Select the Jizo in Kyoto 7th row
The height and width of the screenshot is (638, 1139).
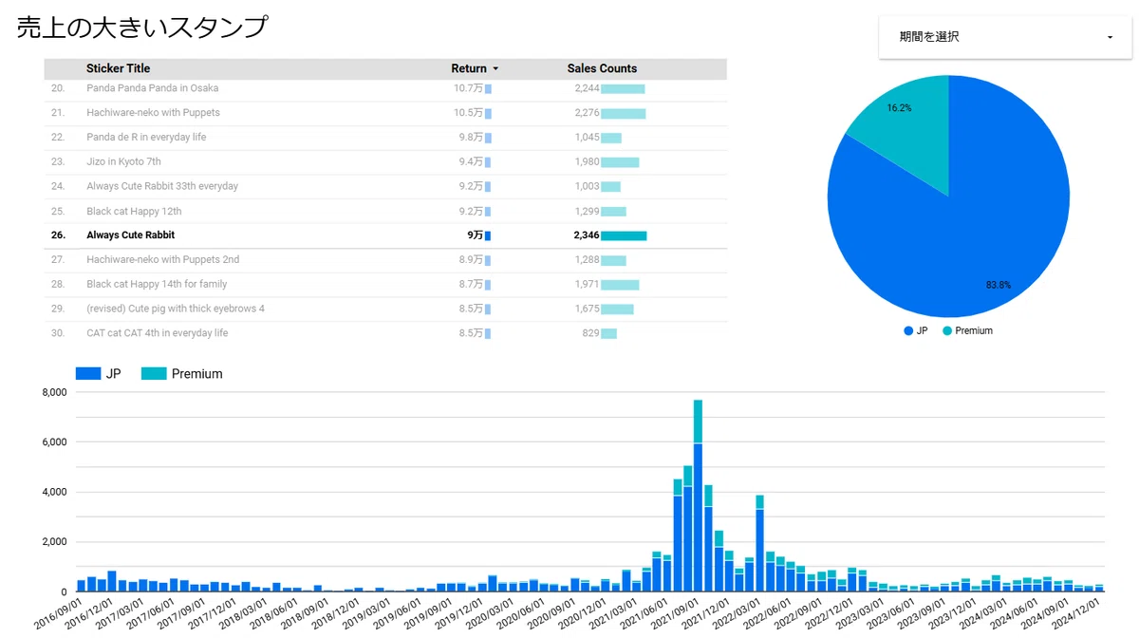pos(385,162)
